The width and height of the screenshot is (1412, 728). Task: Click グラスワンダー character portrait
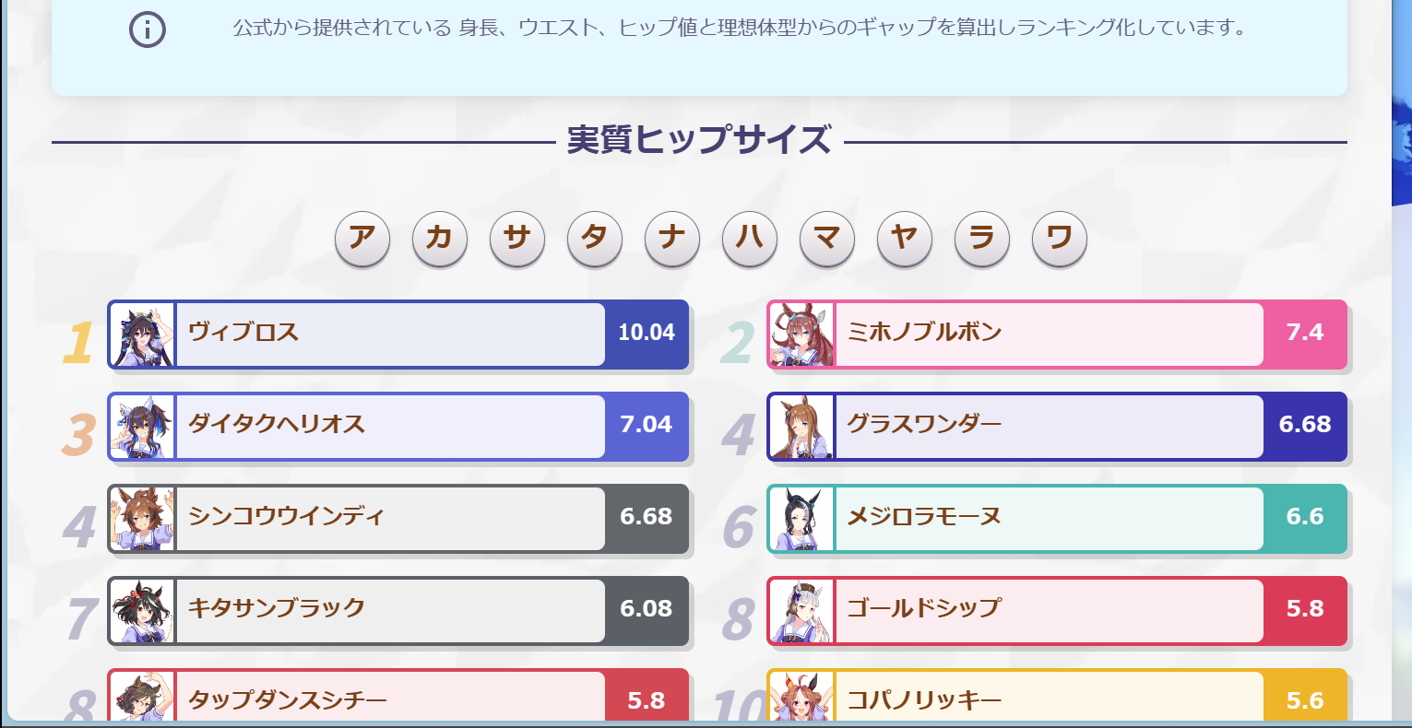tap(801, 427)
